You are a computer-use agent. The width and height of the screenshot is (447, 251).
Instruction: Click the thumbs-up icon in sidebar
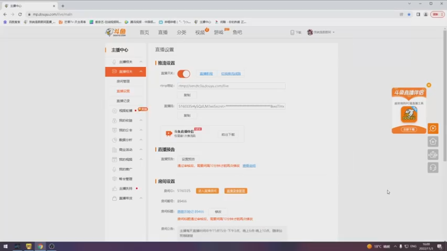click(115, 189)
